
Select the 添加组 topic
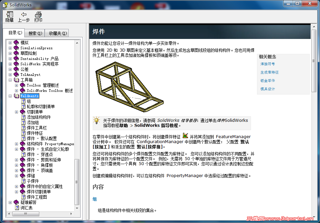33,122
